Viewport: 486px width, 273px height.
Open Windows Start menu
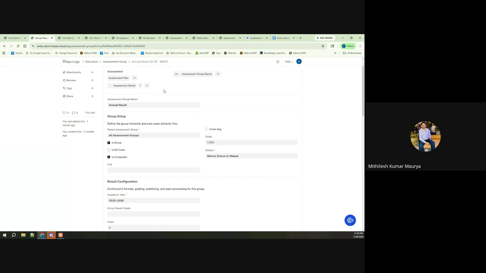4,235
